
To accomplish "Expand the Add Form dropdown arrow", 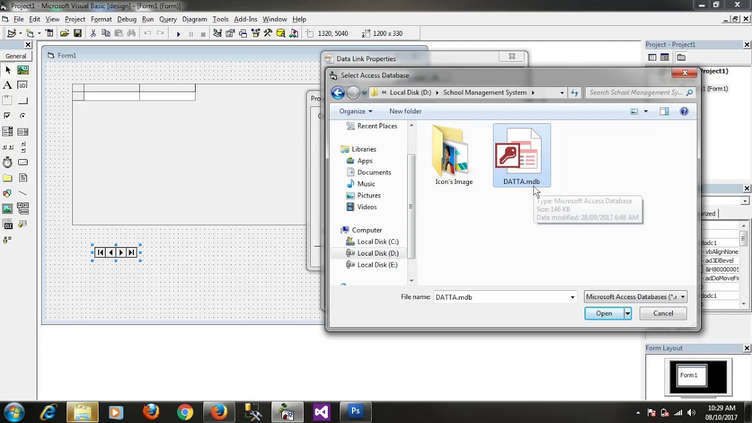I will (39, 33).
